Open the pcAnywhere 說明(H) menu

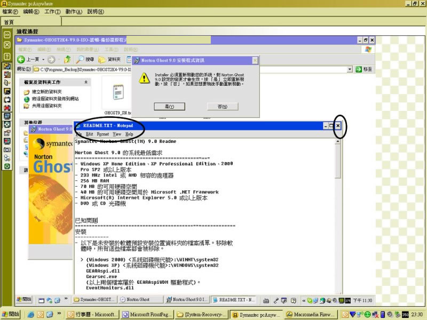coord(96,12)
